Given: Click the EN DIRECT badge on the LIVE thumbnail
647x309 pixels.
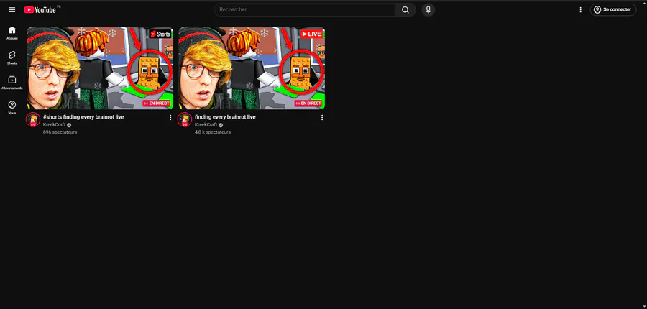Looking at the screenshot, I should coord(308,103).
